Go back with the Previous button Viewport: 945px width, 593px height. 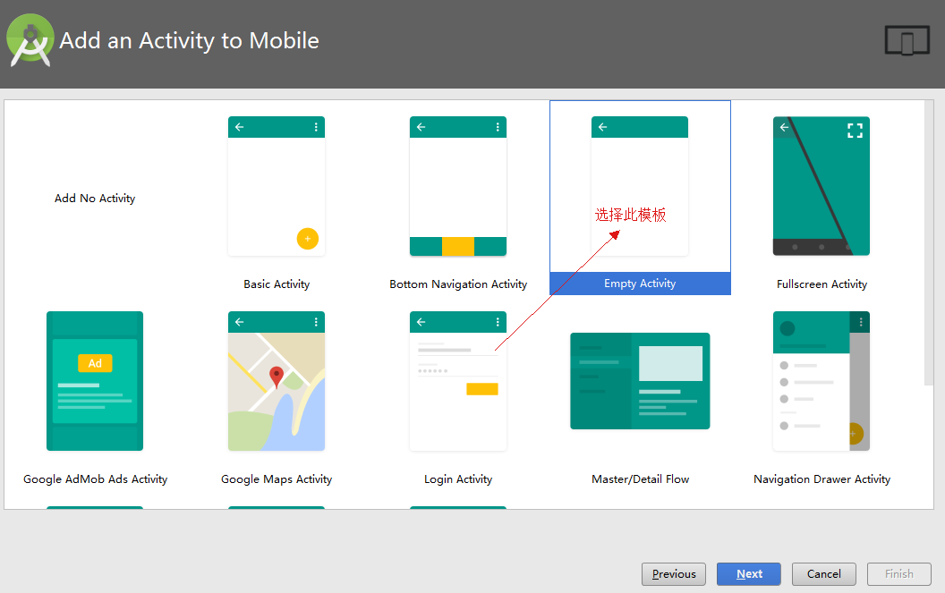coord(674,573)
